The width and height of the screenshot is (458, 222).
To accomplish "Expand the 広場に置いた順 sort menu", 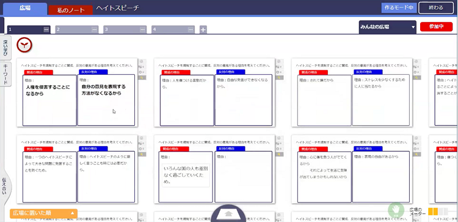I will coord(43,213).
